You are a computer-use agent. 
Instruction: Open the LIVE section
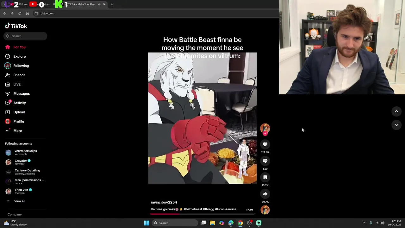13,84
